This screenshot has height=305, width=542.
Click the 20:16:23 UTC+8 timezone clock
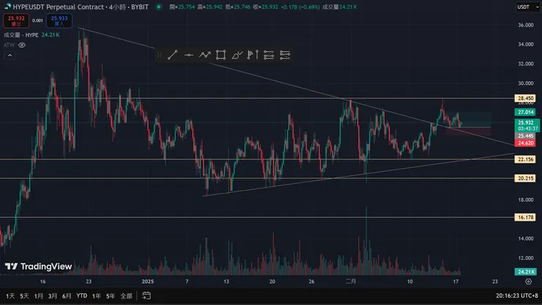(x=517, y=295)
